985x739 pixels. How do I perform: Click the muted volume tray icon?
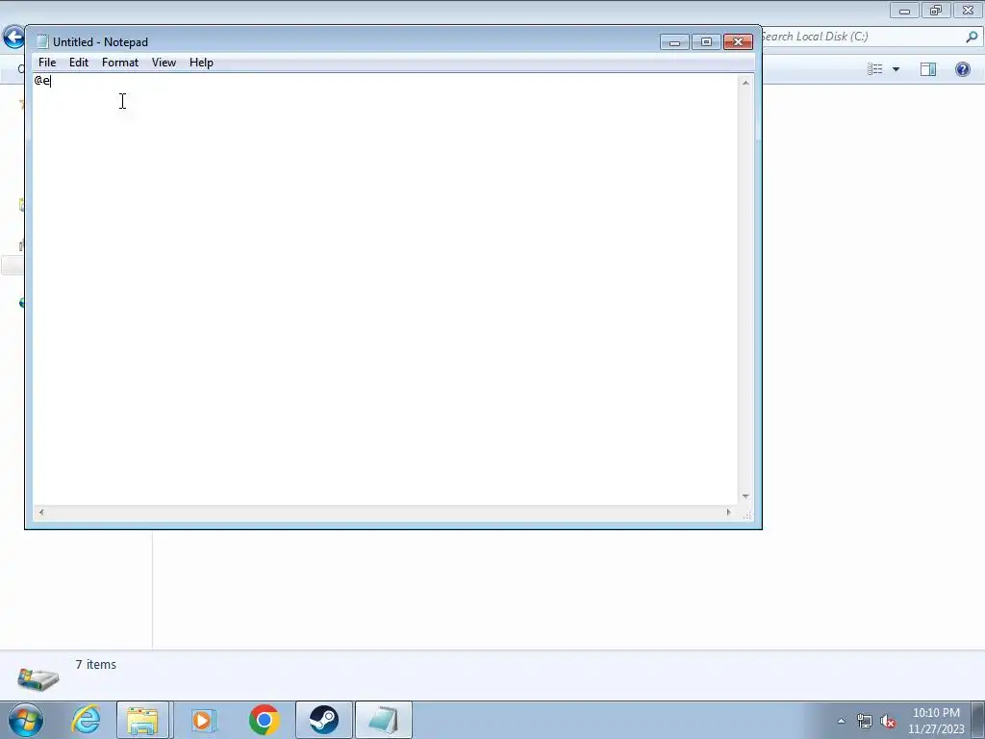coord(888,722)
